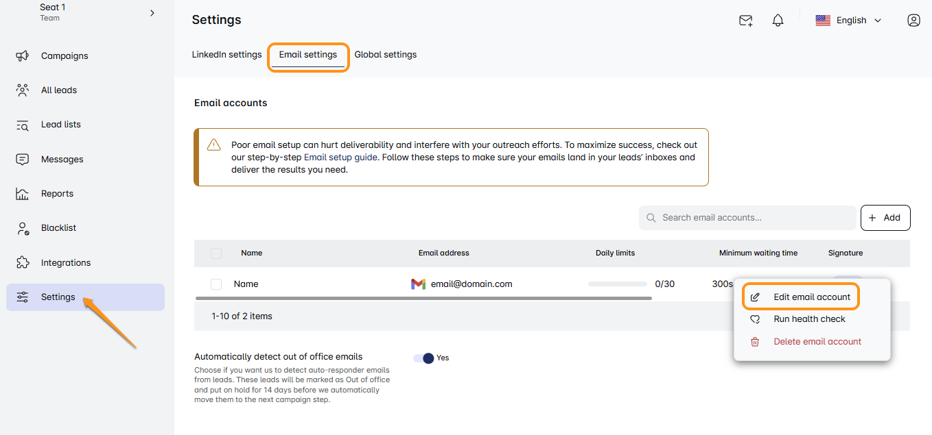The image size is (932, 435).
Task: Toggle out of office detection switch
Action: pyautogui.click(x=424, y=358)
